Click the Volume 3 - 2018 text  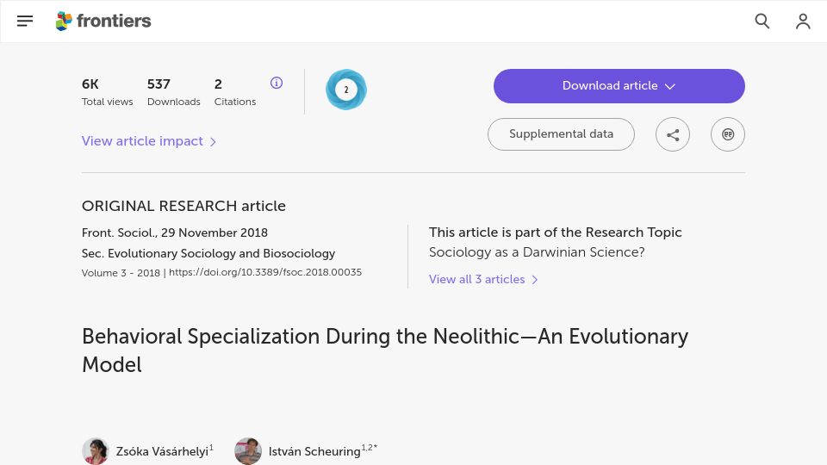pyautogui.click(x=121, y=273)
